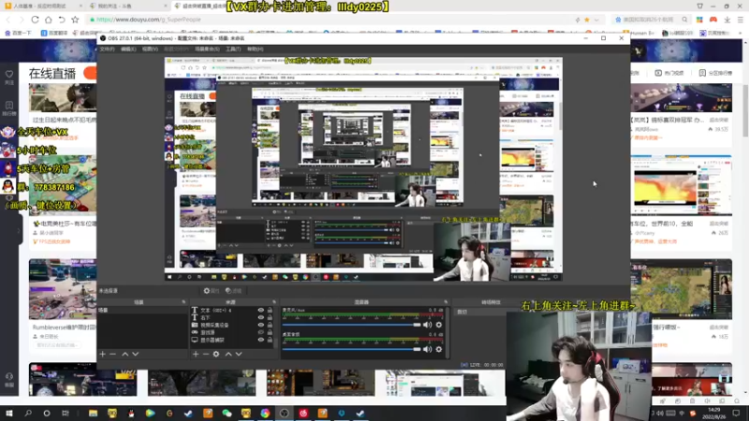Open the 场景集合(S) menu in OBS
Viewport: 749px width, 421px height.
pyautogui.click(x=207, y=50)
